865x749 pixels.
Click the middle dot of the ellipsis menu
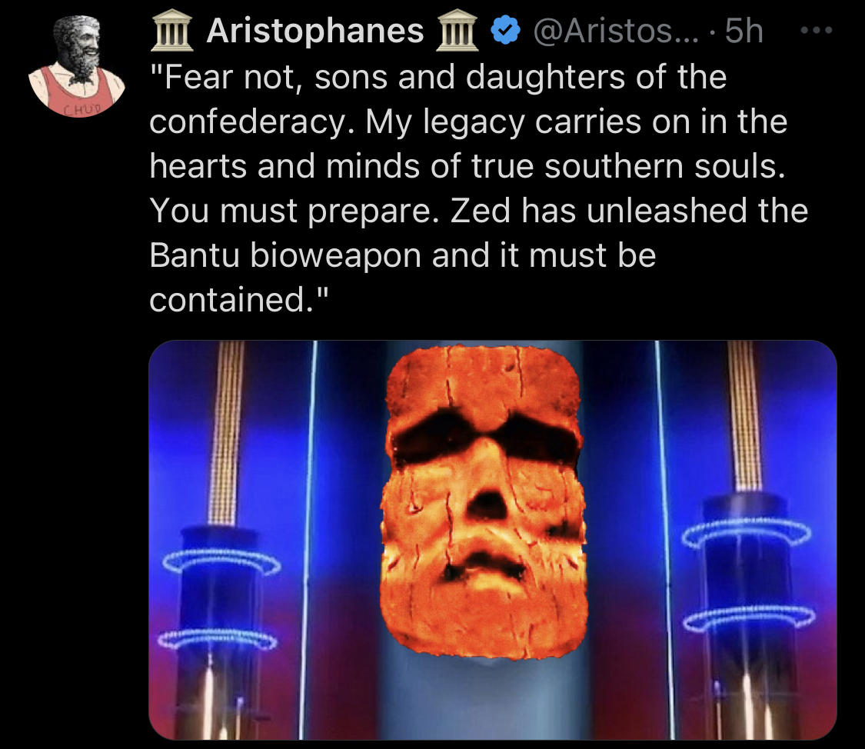pyautogui.click(x=817, y=31)
